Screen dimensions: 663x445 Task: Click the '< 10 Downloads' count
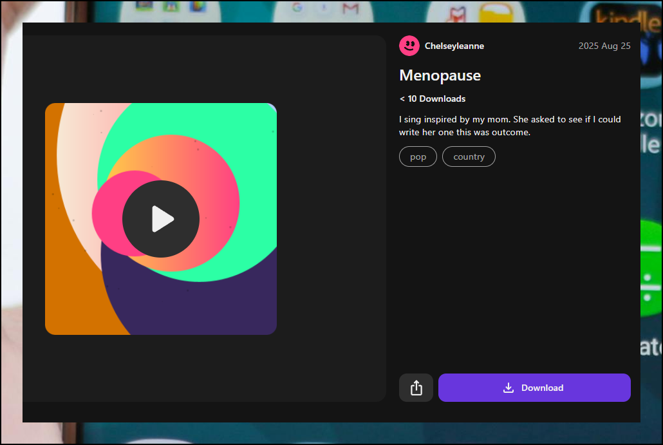(433, 99)
